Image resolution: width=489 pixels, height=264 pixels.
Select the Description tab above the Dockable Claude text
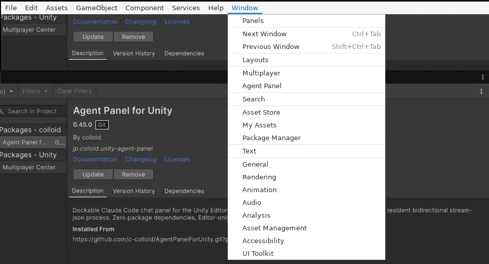point(88,191)
